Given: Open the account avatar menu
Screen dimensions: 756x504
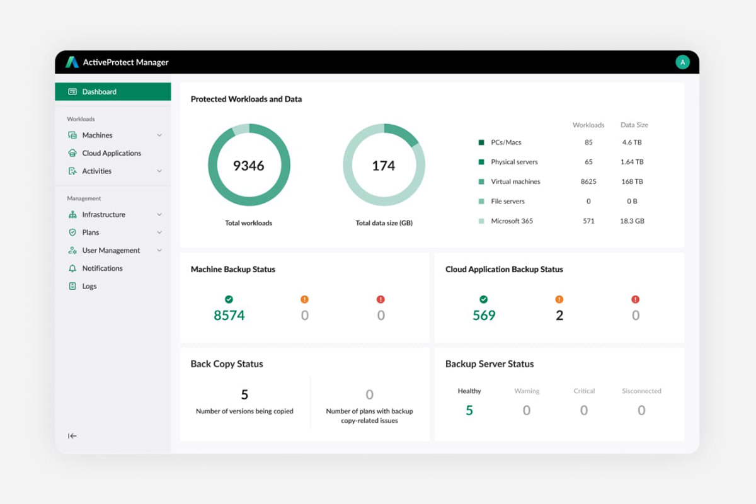Looking at the screenshot, I should (x=683, y=62).
